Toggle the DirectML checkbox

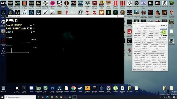pyautogui.click(x=161, y=65)
